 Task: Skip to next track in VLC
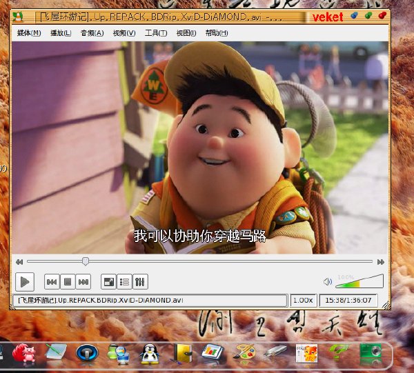[83, 282]
